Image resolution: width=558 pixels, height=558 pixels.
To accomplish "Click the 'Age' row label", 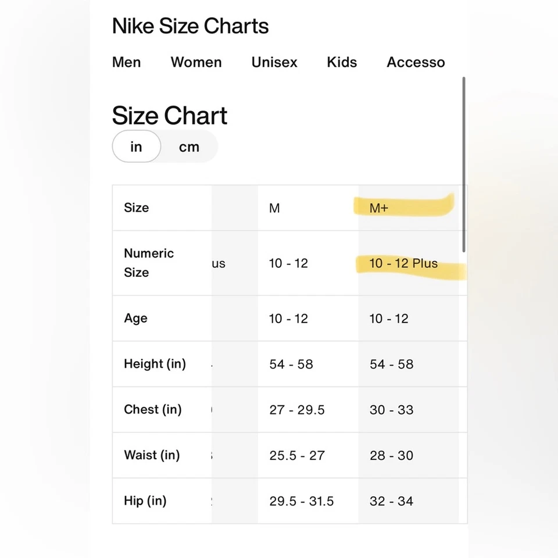I will pyautogui.click(x=135, y=319).
